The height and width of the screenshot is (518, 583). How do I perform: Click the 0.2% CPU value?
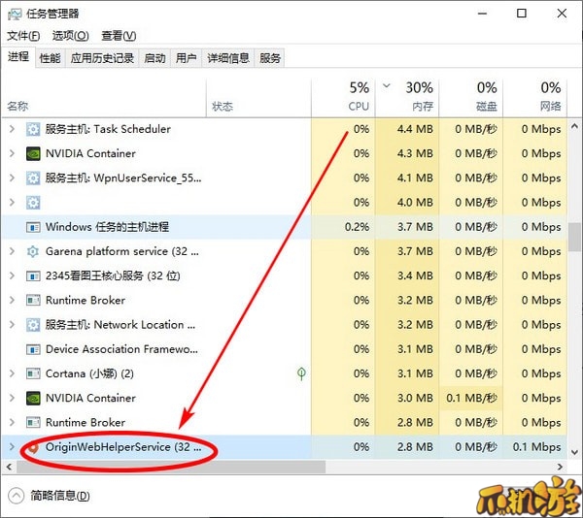(x=357, y=227)
